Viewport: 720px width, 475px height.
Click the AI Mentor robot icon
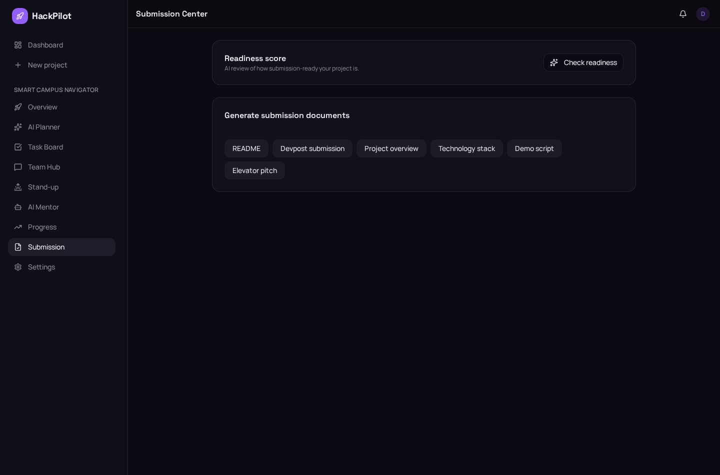pos(18,207)
